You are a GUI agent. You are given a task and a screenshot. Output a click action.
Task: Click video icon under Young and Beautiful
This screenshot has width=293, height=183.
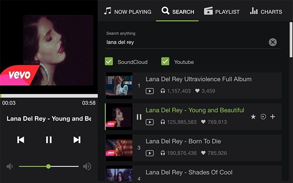pyautogui.click(x=150, y=122)
